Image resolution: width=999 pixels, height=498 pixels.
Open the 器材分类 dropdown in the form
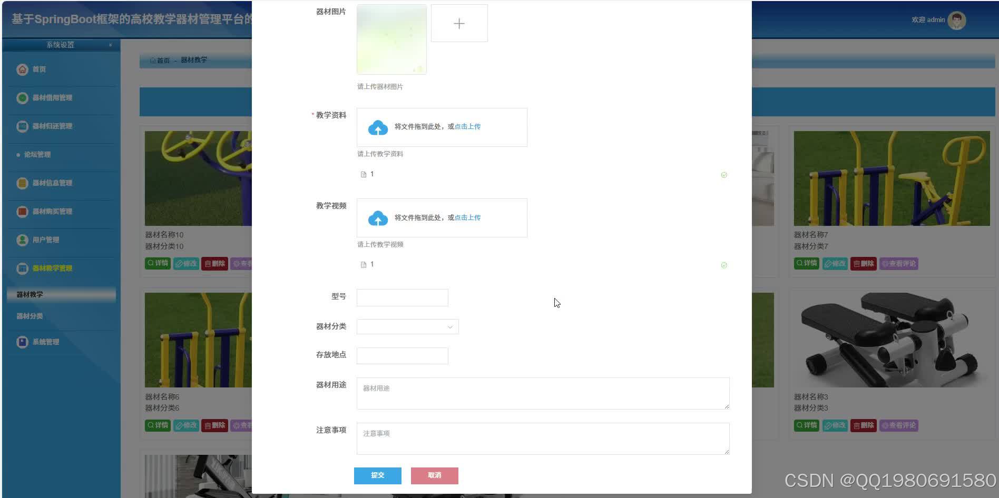[407, 326]
